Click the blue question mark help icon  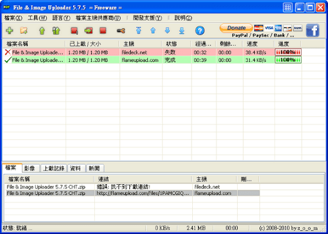tap(200, 31)
